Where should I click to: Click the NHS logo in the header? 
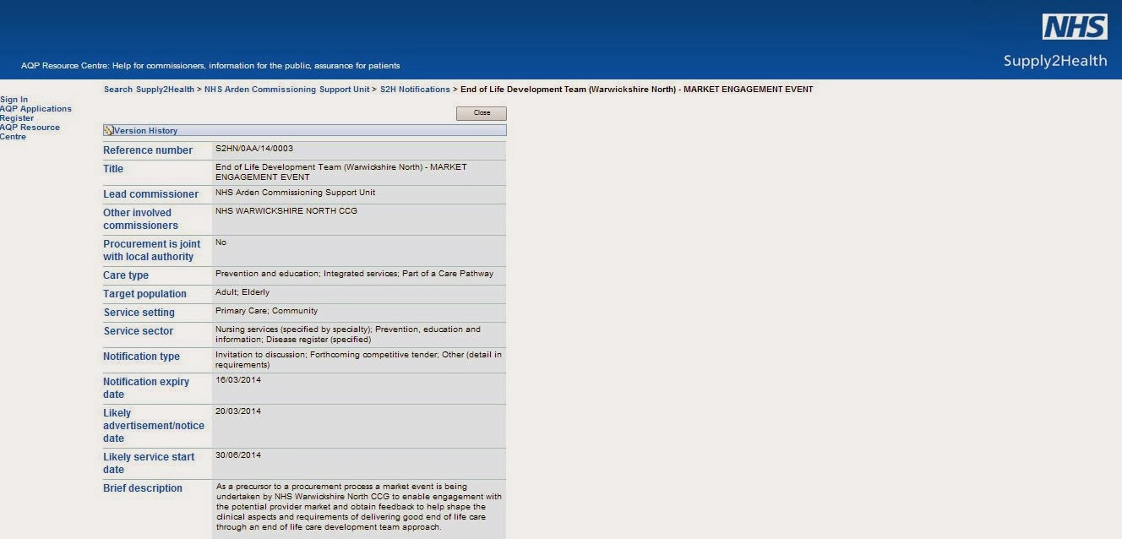click(1075, 27)
